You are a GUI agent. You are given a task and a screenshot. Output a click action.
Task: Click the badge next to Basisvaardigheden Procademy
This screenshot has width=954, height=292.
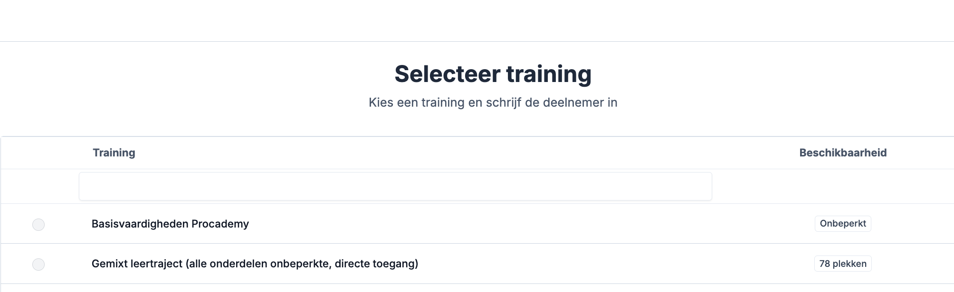(842, 223)
